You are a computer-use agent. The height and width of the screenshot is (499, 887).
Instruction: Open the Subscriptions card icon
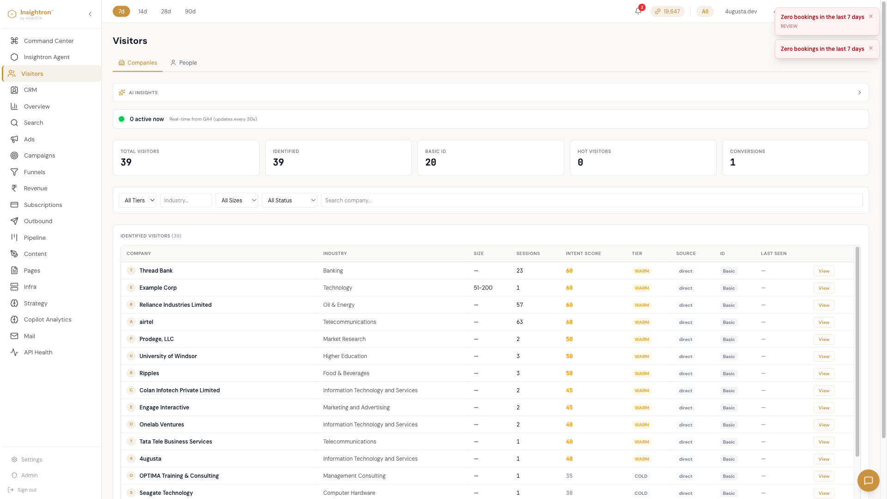point(14,205)
